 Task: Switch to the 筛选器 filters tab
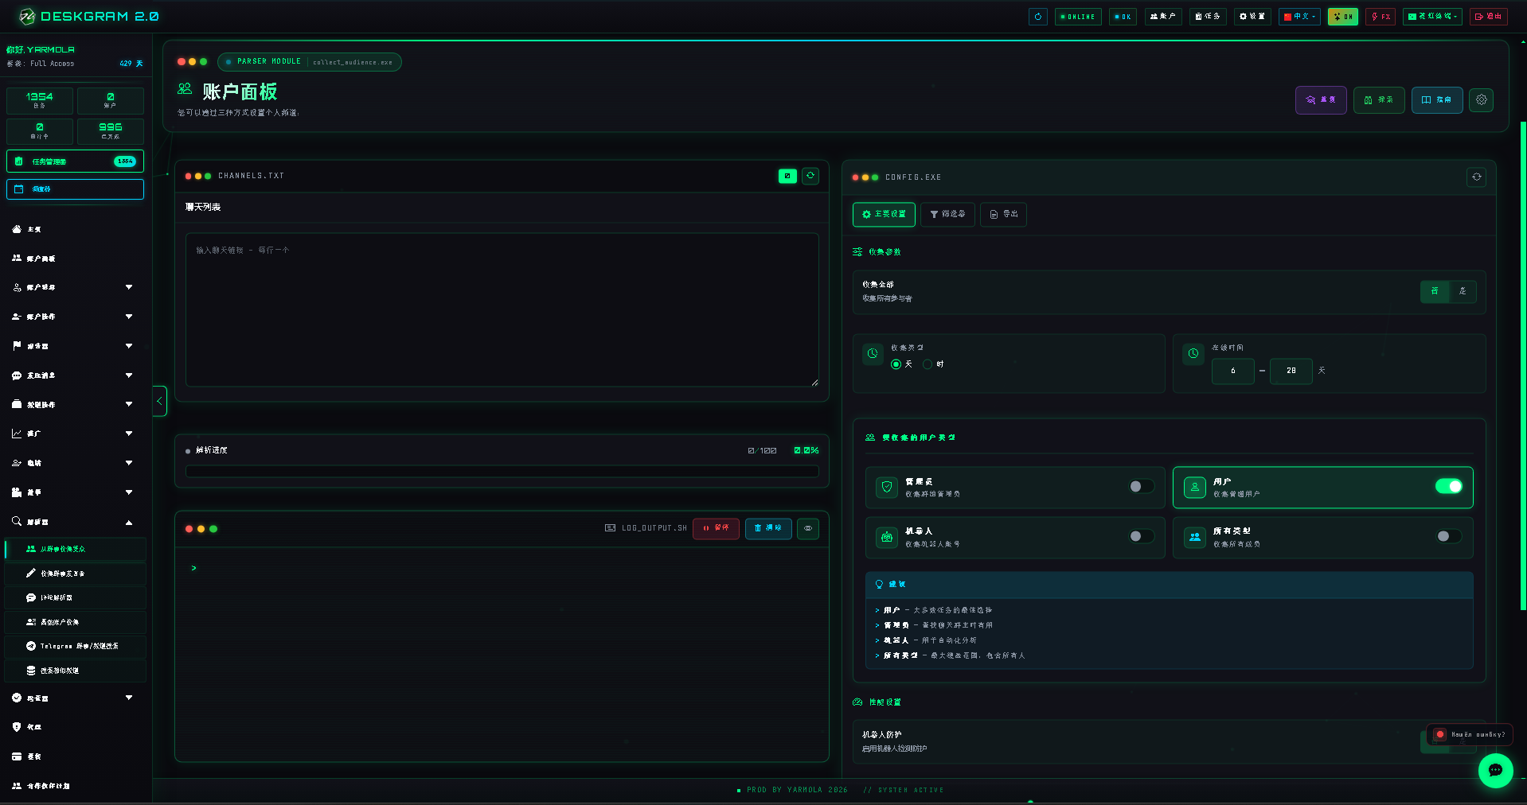(x=947, y=215)
